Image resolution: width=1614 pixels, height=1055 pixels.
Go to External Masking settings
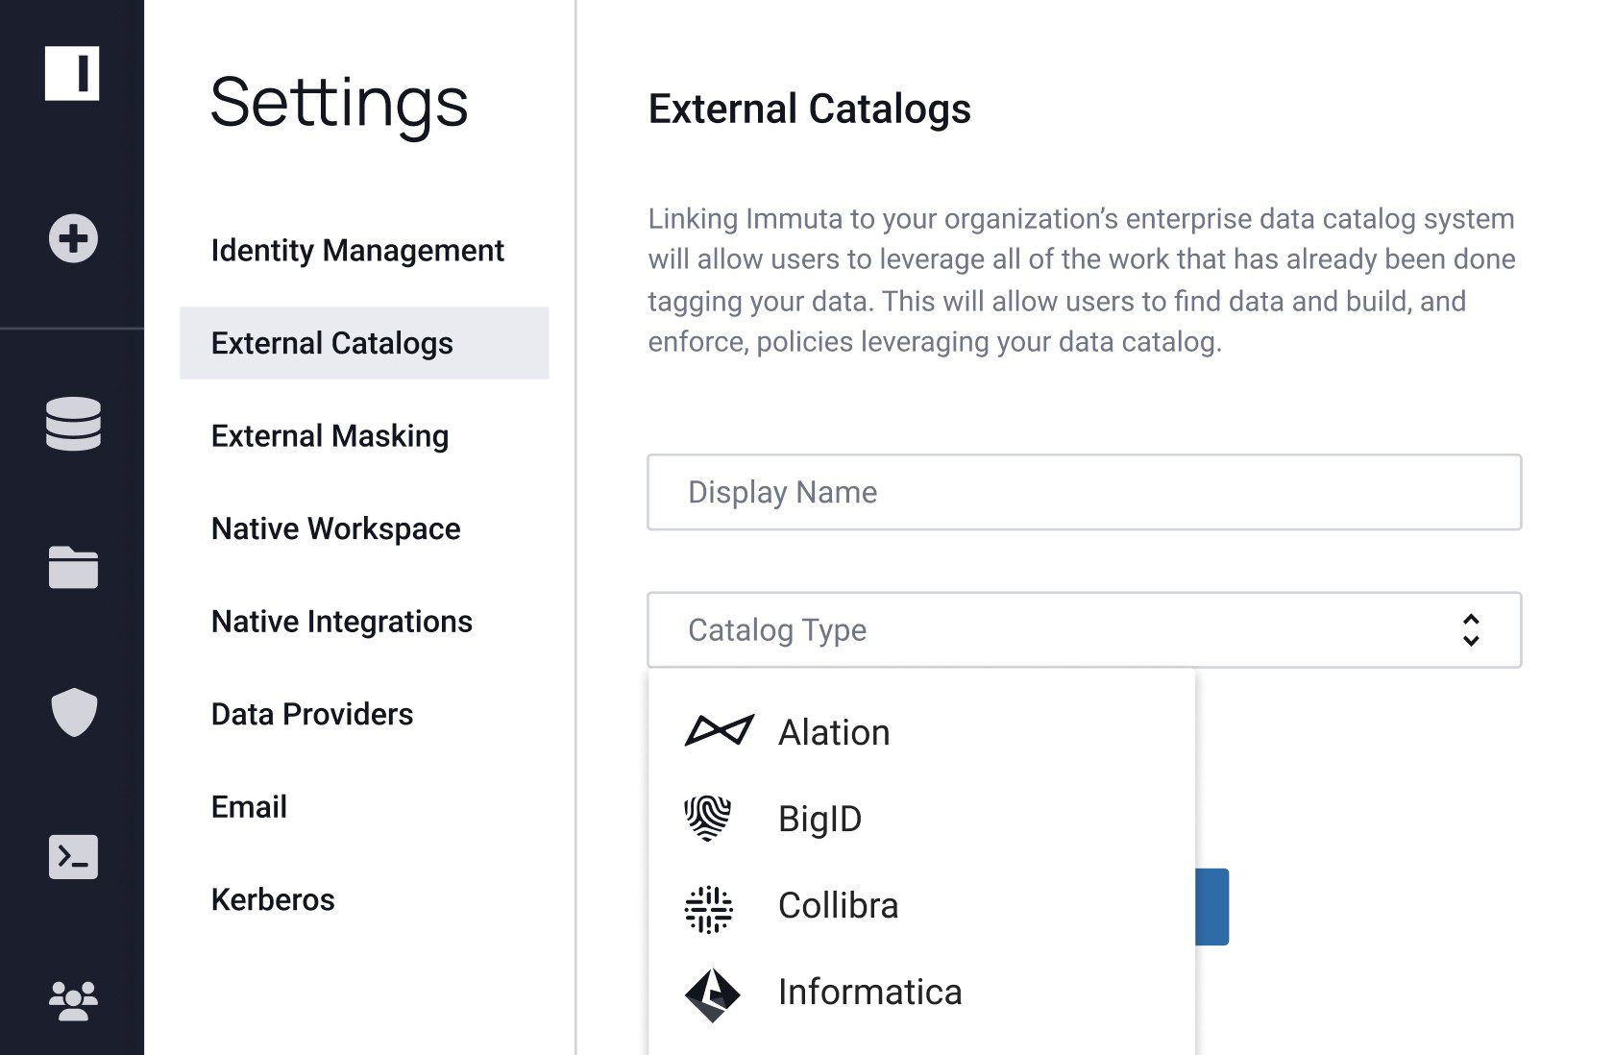point(330,436)
